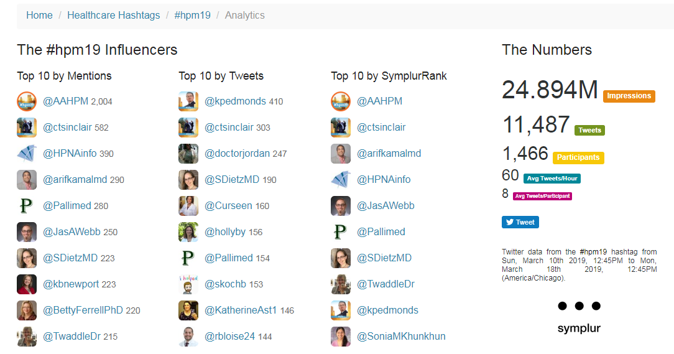Open @kpedmonds link in SymplurRank list
Viewport: 674px width, 354px height.
387,310
